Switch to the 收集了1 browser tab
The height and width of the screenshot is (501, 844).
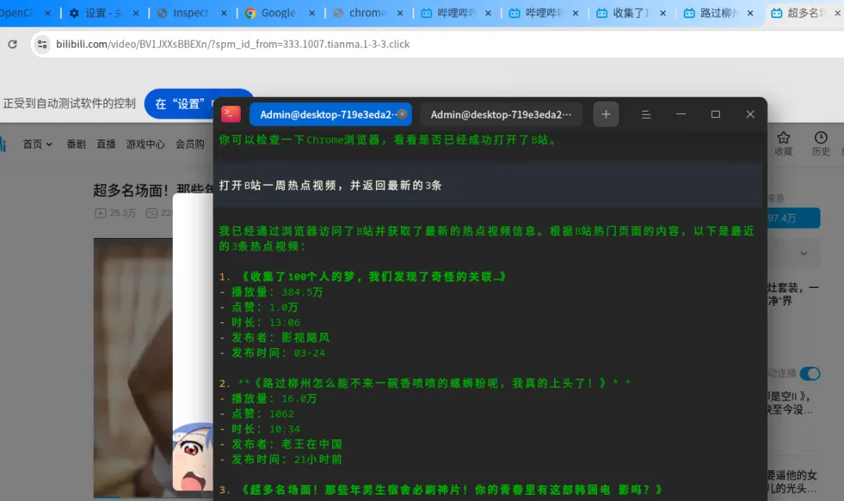[630, 13]
